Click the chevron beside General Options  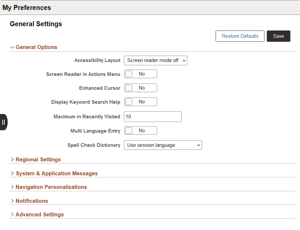click(x=12, y=47)
